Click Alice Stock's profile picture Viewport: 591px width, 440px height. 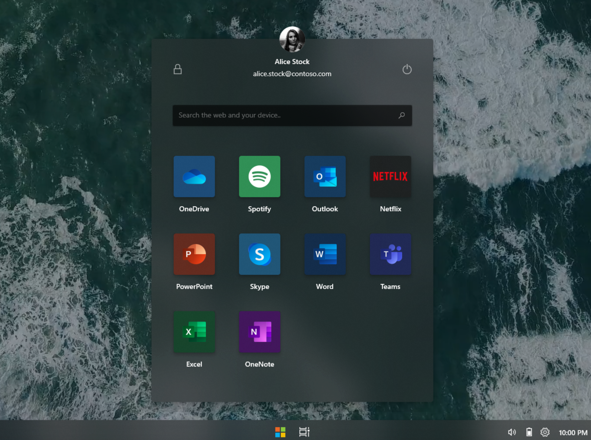(292, 39)
